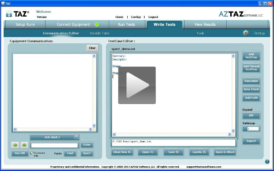Viewport: 274px width, 171px height.
Task: Toggle the Rec Off recording button
Action: (20, 153)
